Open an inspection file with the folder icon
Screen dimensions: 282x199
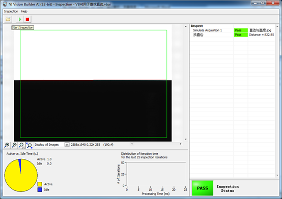coord(8,19)
